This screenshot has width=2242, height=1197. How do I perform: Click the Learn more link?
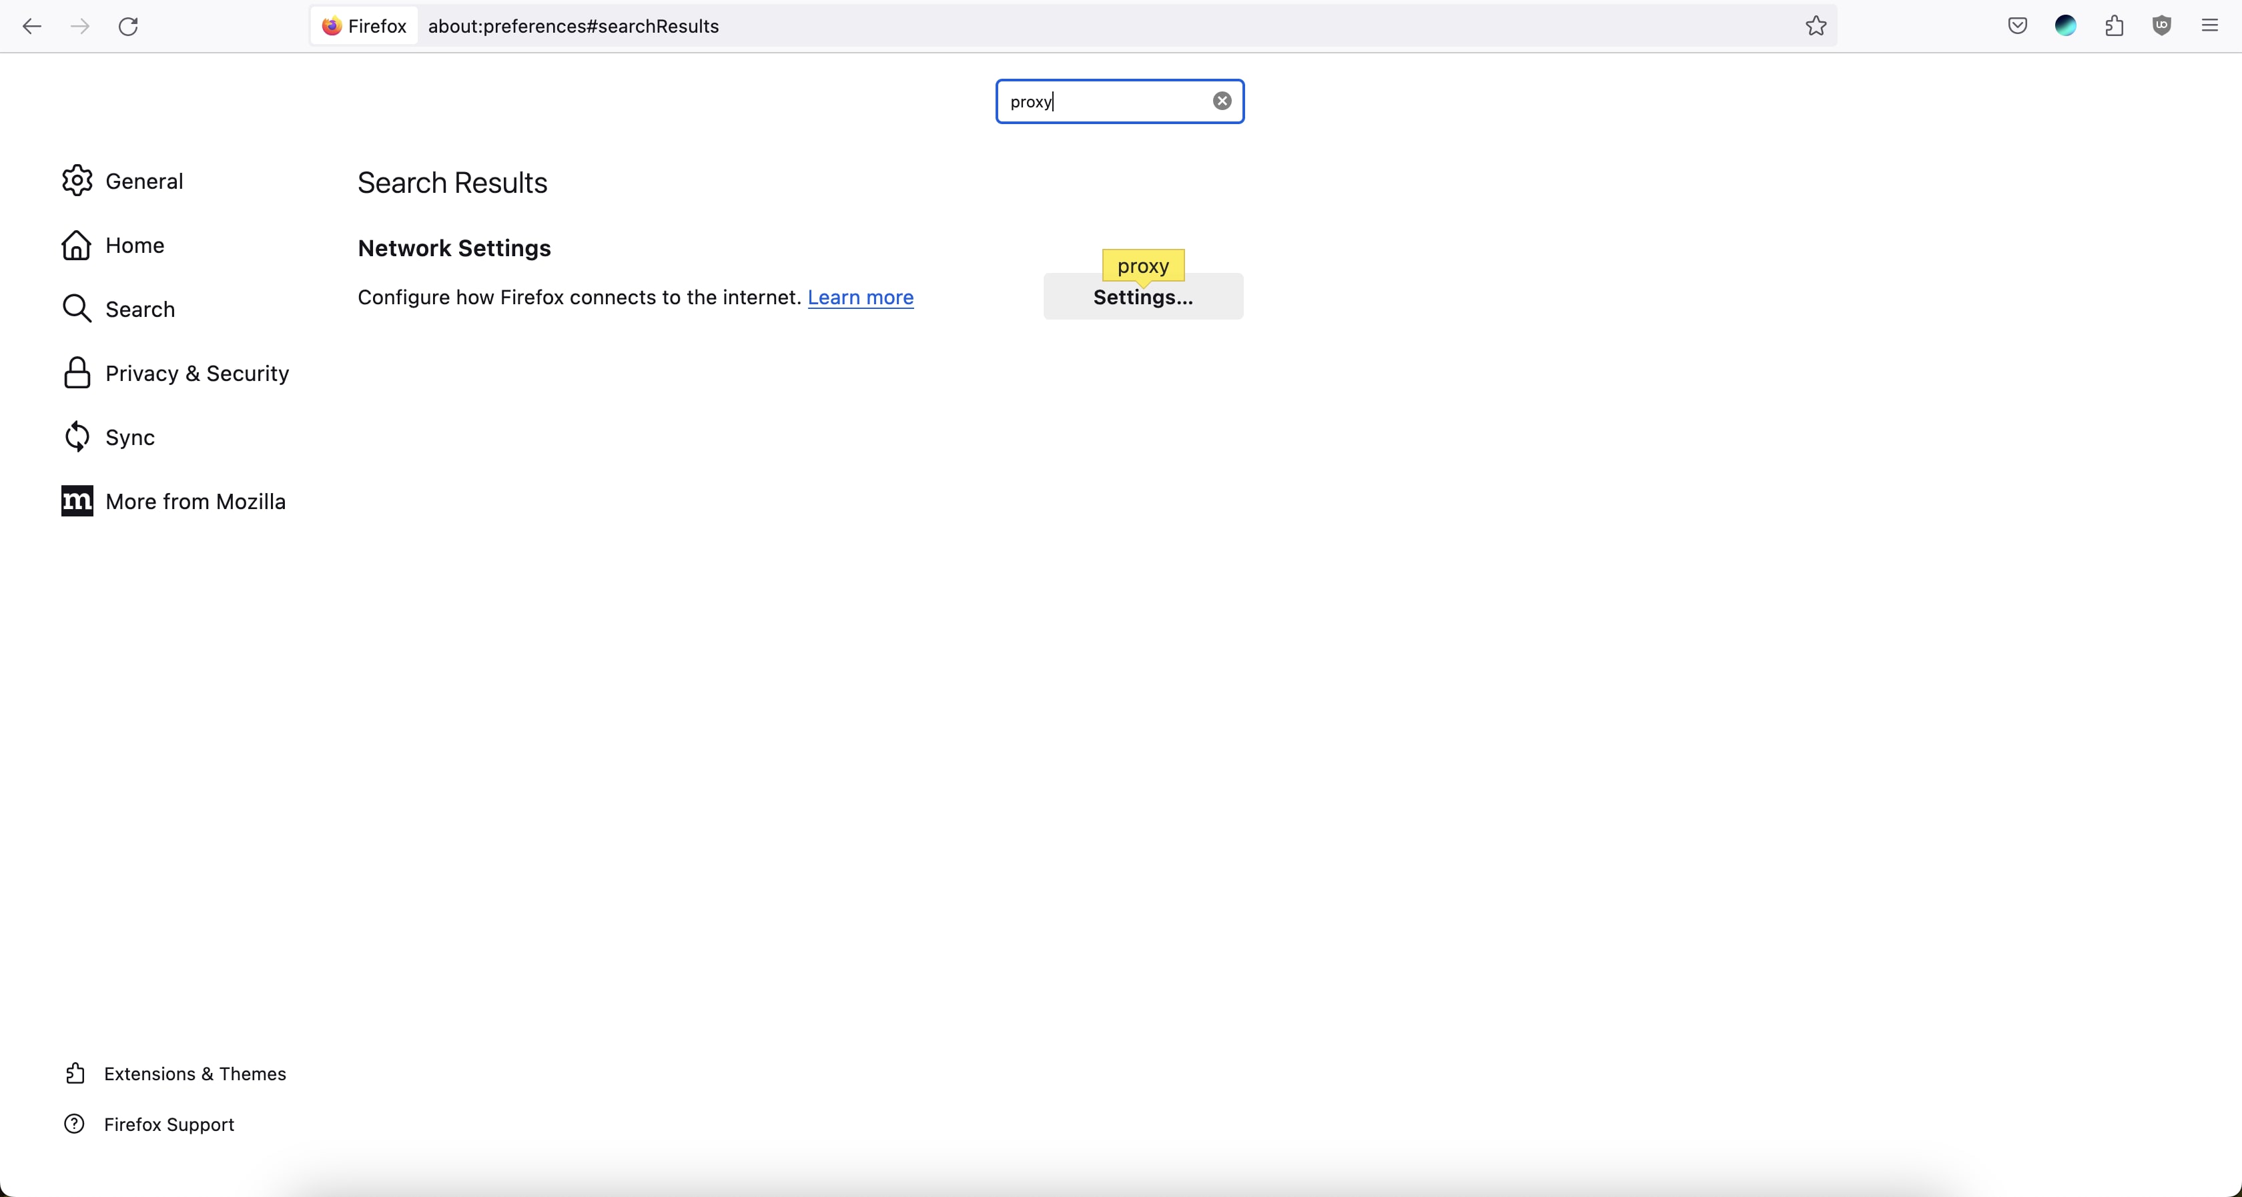pos(860,297)
